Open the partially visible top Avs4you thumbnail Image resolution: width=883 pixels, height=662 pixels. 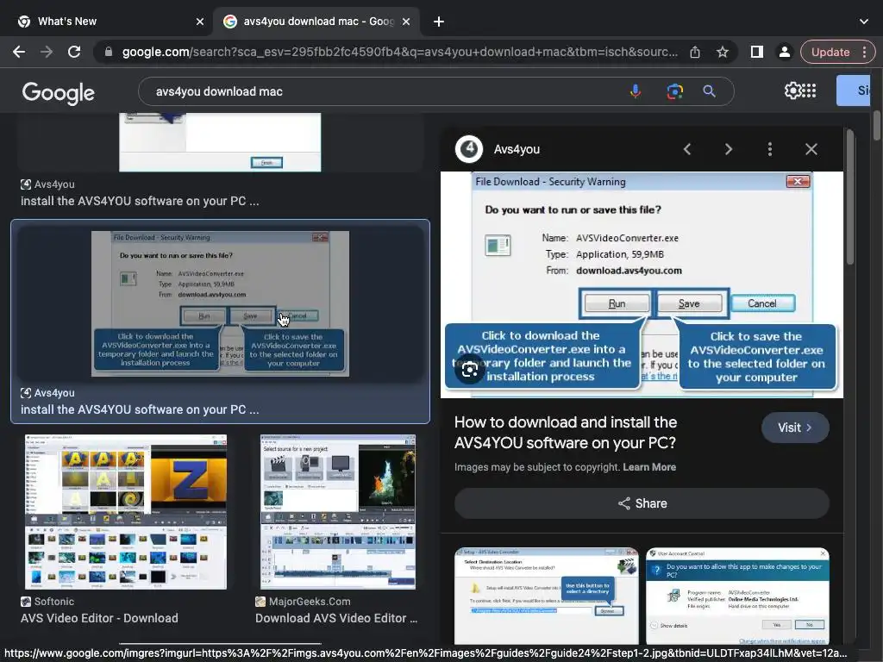[x=220, y=142]
